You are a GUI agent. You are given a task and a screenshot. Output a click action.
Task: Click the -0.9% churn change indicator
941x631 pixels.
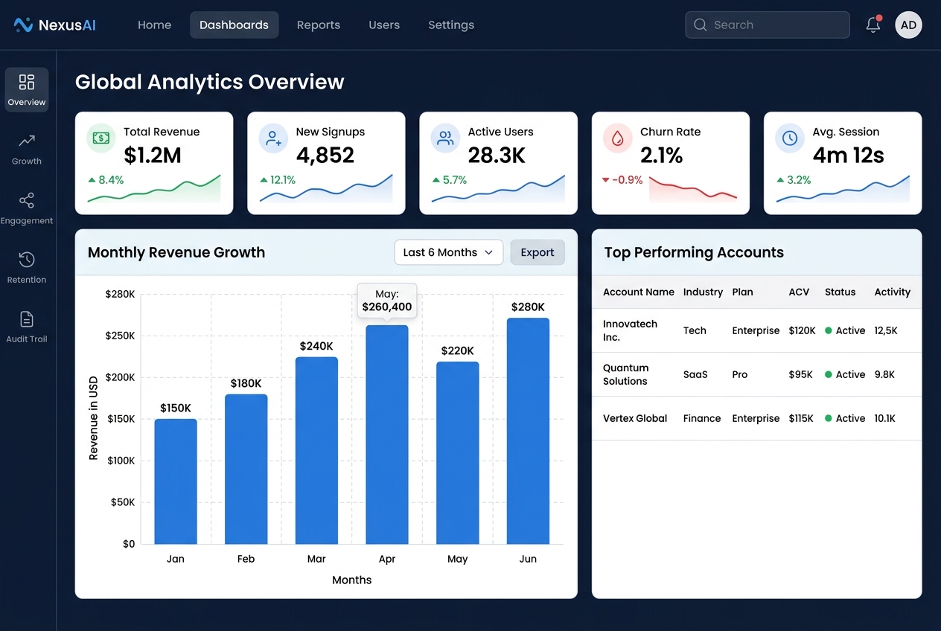pos(622,180)
